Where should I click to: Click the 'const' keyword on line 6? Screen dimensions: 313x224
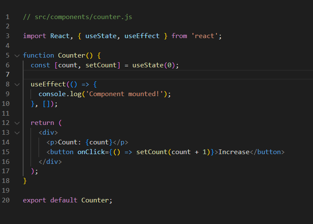(x=40, y=65)
